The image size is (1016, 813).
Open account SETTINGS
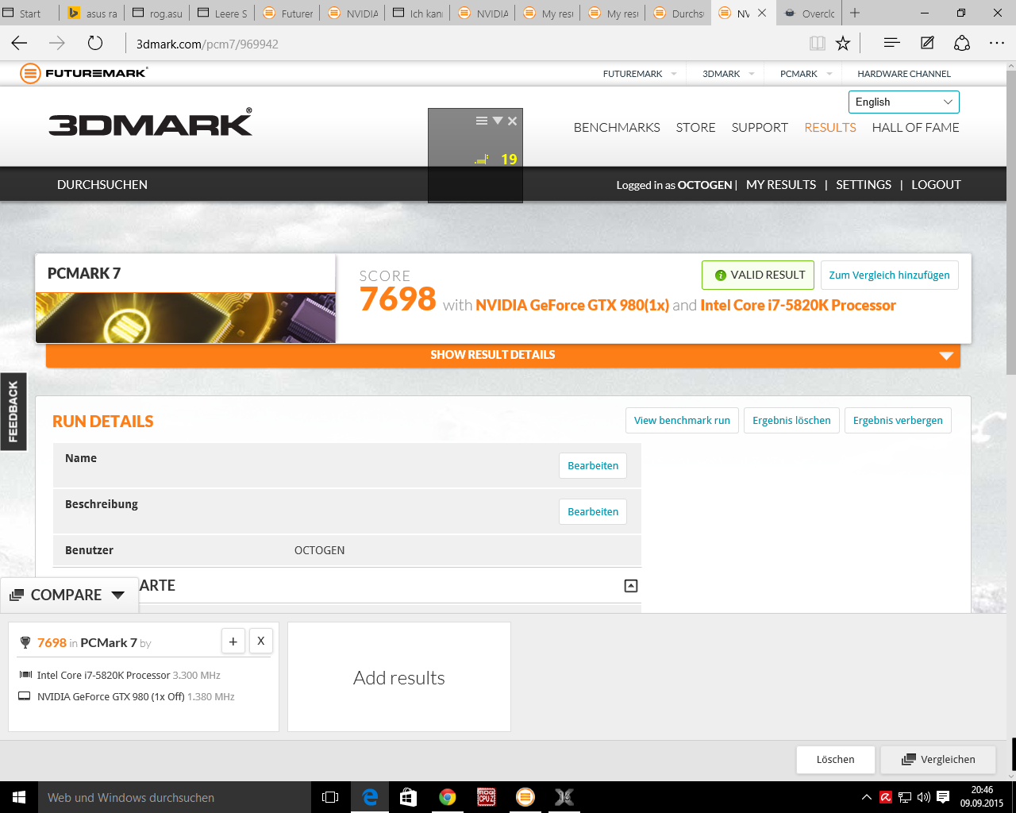click(864, 184)
